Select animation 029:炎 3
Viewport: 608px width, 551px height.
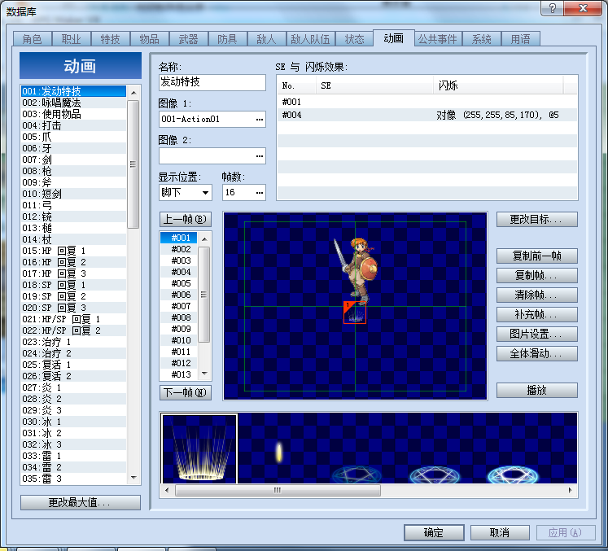tap(73, 410)
